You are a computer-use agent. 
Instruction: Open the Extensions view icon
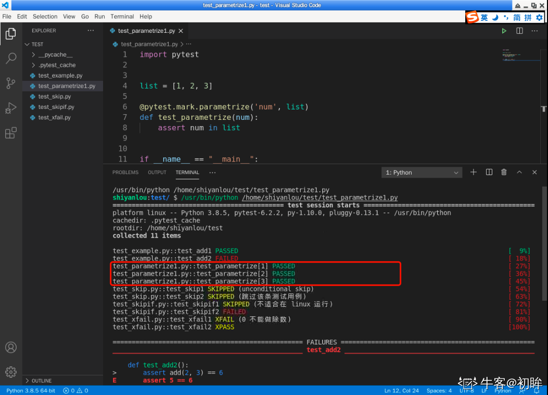[11, 133]
